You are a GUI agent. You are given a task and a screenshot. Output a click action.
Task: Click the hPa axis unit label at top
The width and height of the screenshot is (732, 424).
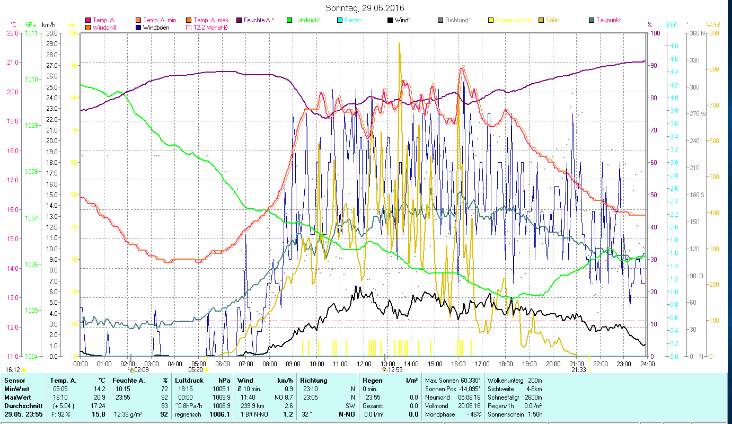31,25
